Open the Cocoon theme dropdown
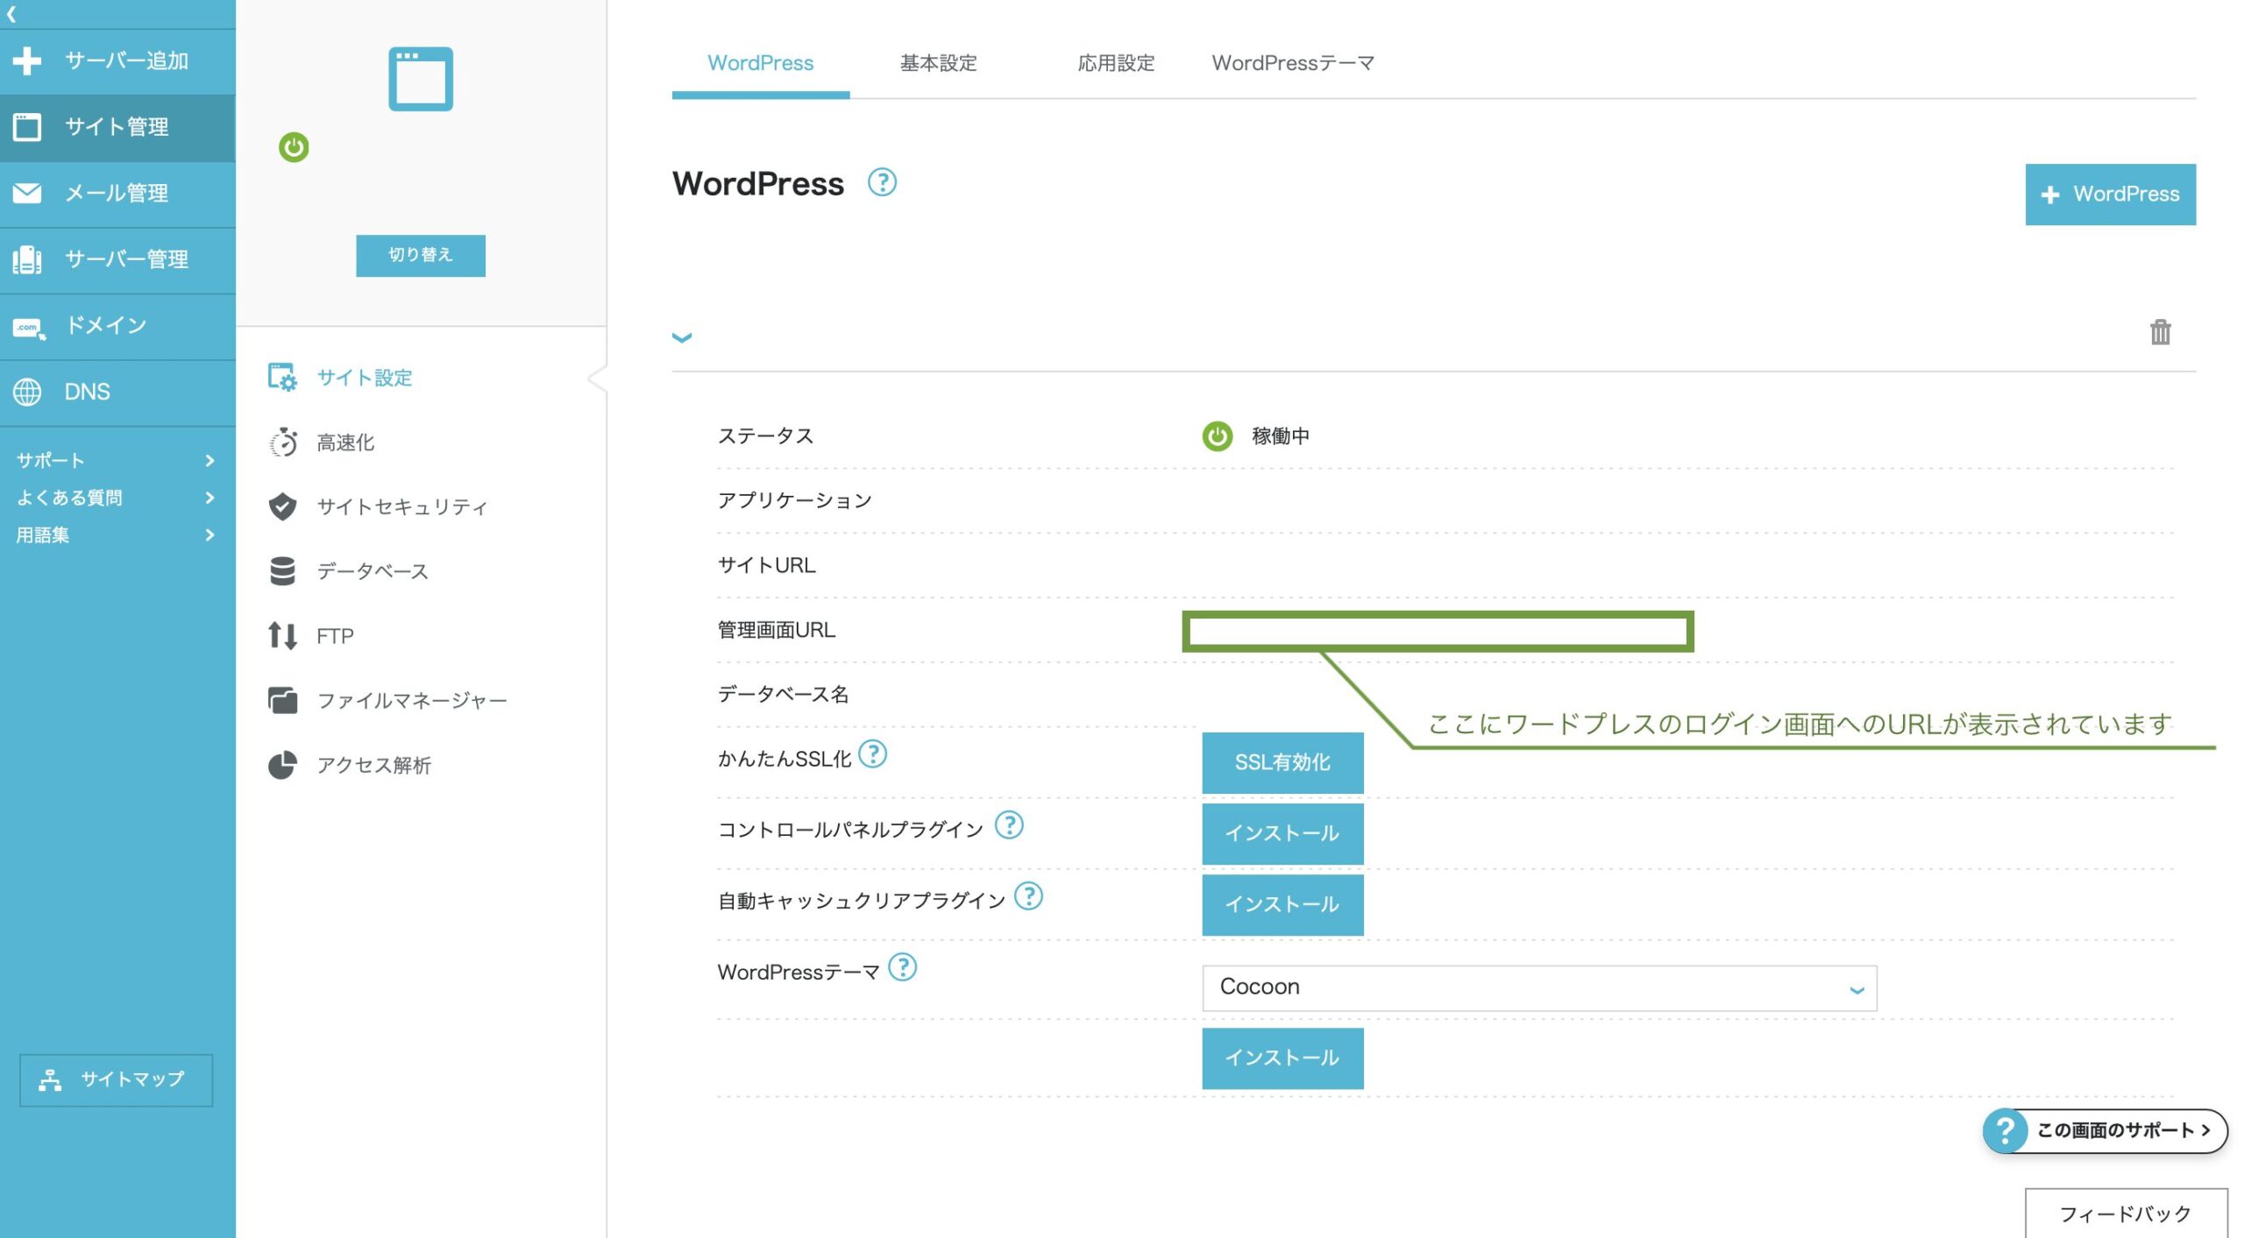This screenshot has width=2244, height=1238. click(1539, 988)
